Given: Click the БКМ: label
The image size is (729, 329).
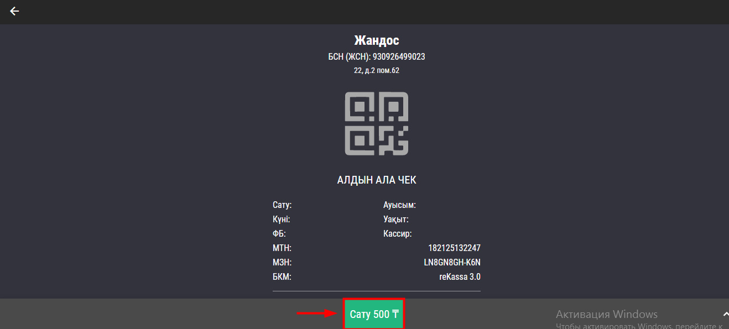Looking at the screenshot, I should [x=282, y=277].
